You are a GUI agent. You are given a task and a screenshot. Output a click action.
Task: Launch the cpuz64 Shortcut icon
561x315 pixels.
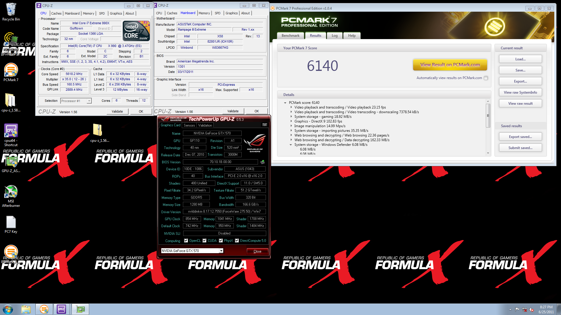[11, 135]
